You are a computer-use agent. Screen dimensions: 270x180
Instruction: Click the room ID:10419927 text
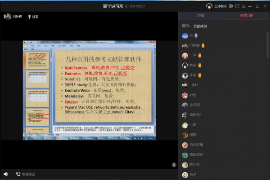point(135,6)
